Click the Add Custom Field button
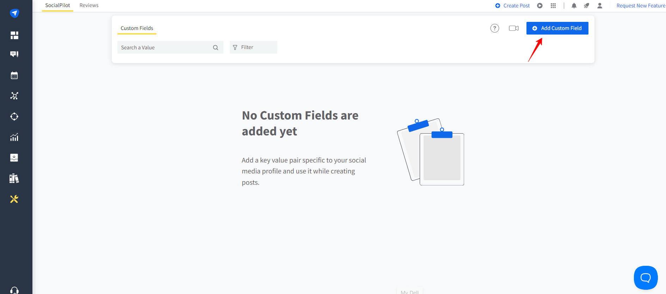 tap(557, 28)
